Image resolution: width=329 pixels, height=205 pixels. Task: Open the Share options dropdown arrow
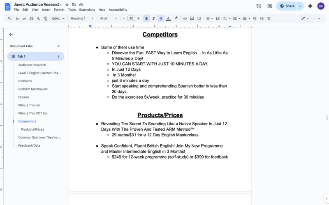click(300, 6)
